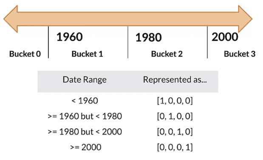The image size is (263, 160).
Task: Click the Date Range column header
Action: point(85,80)
